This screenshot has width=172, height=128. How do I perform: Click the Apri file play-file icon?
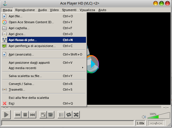coord(5,16)
